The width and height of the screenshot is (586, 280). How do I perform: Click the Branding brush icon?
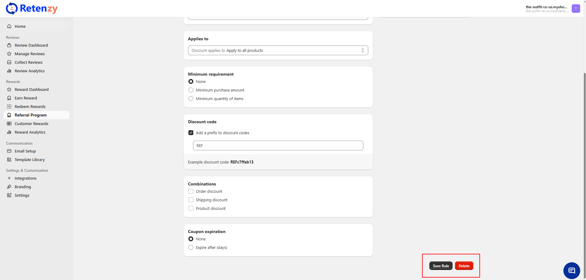pyautogui.click(x=9, y=187)
